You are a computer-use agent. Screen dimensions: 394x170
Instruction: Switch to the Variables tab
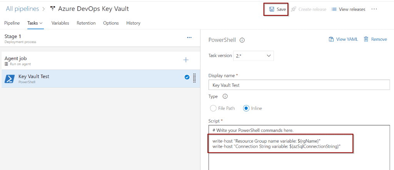click(x=60, y=23)
